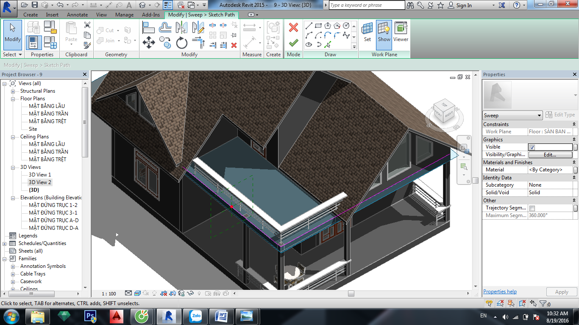579x325 pixels.
Task: Collapse the Constraints properties section
Action: pos(574,124)
